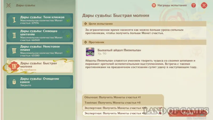Open the help question mark icon
This screenshot has width=213, height=120.
coord(194,5)
